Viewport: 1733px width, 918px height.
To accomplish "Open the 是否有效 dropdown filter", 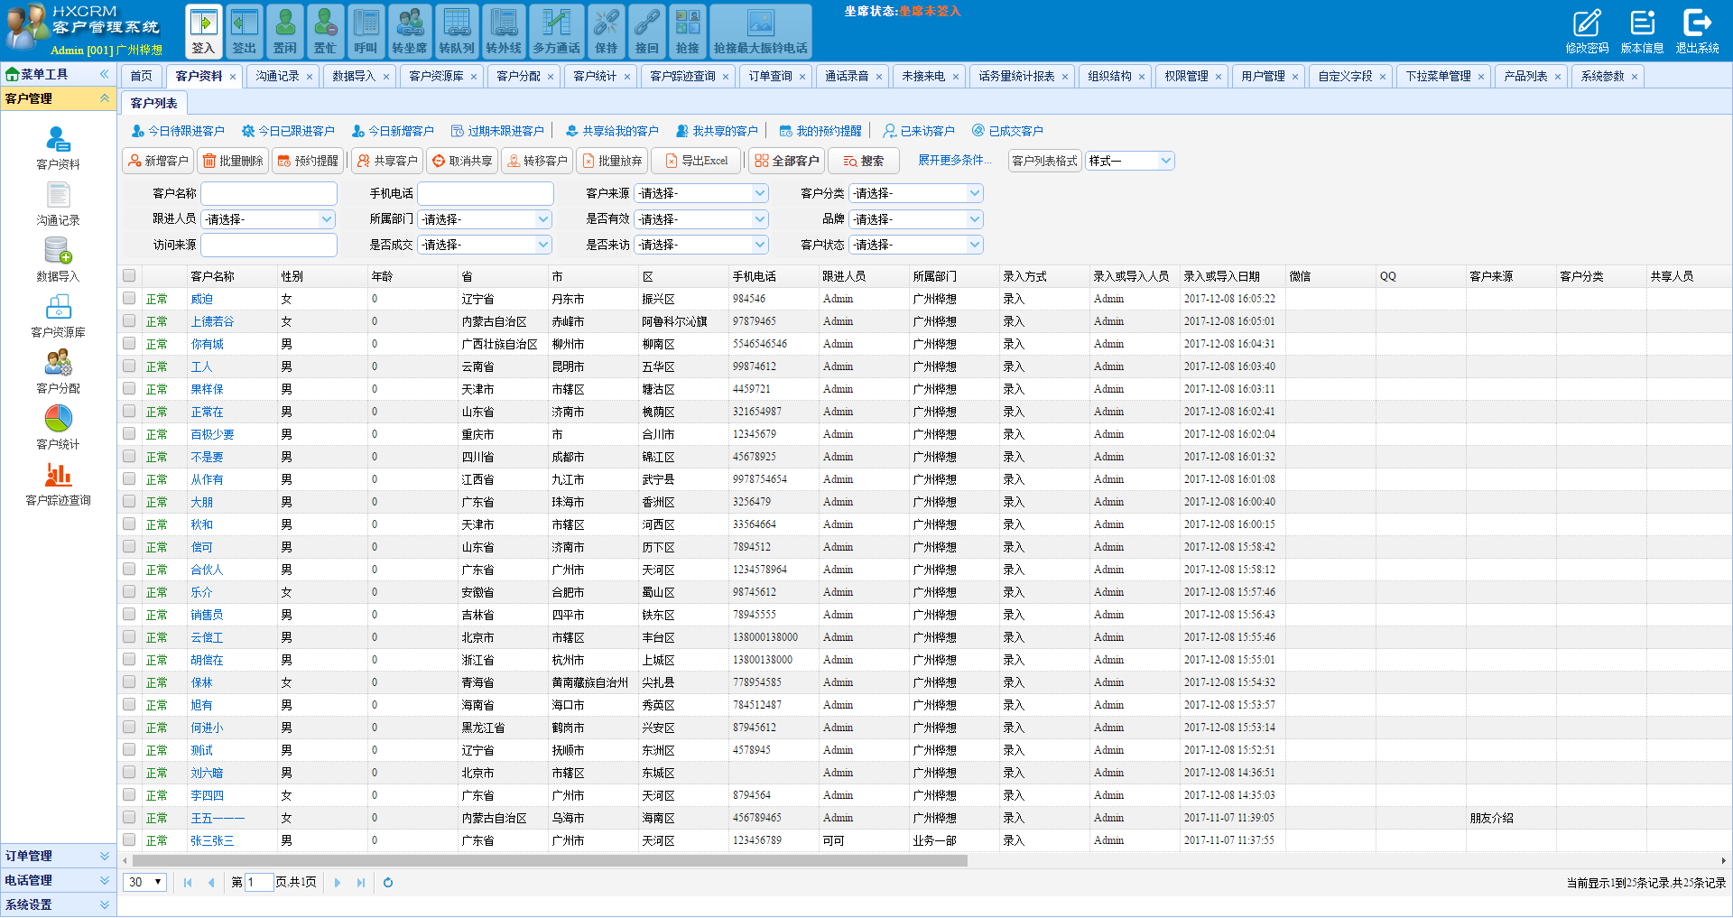I will (x=701, y=219).
